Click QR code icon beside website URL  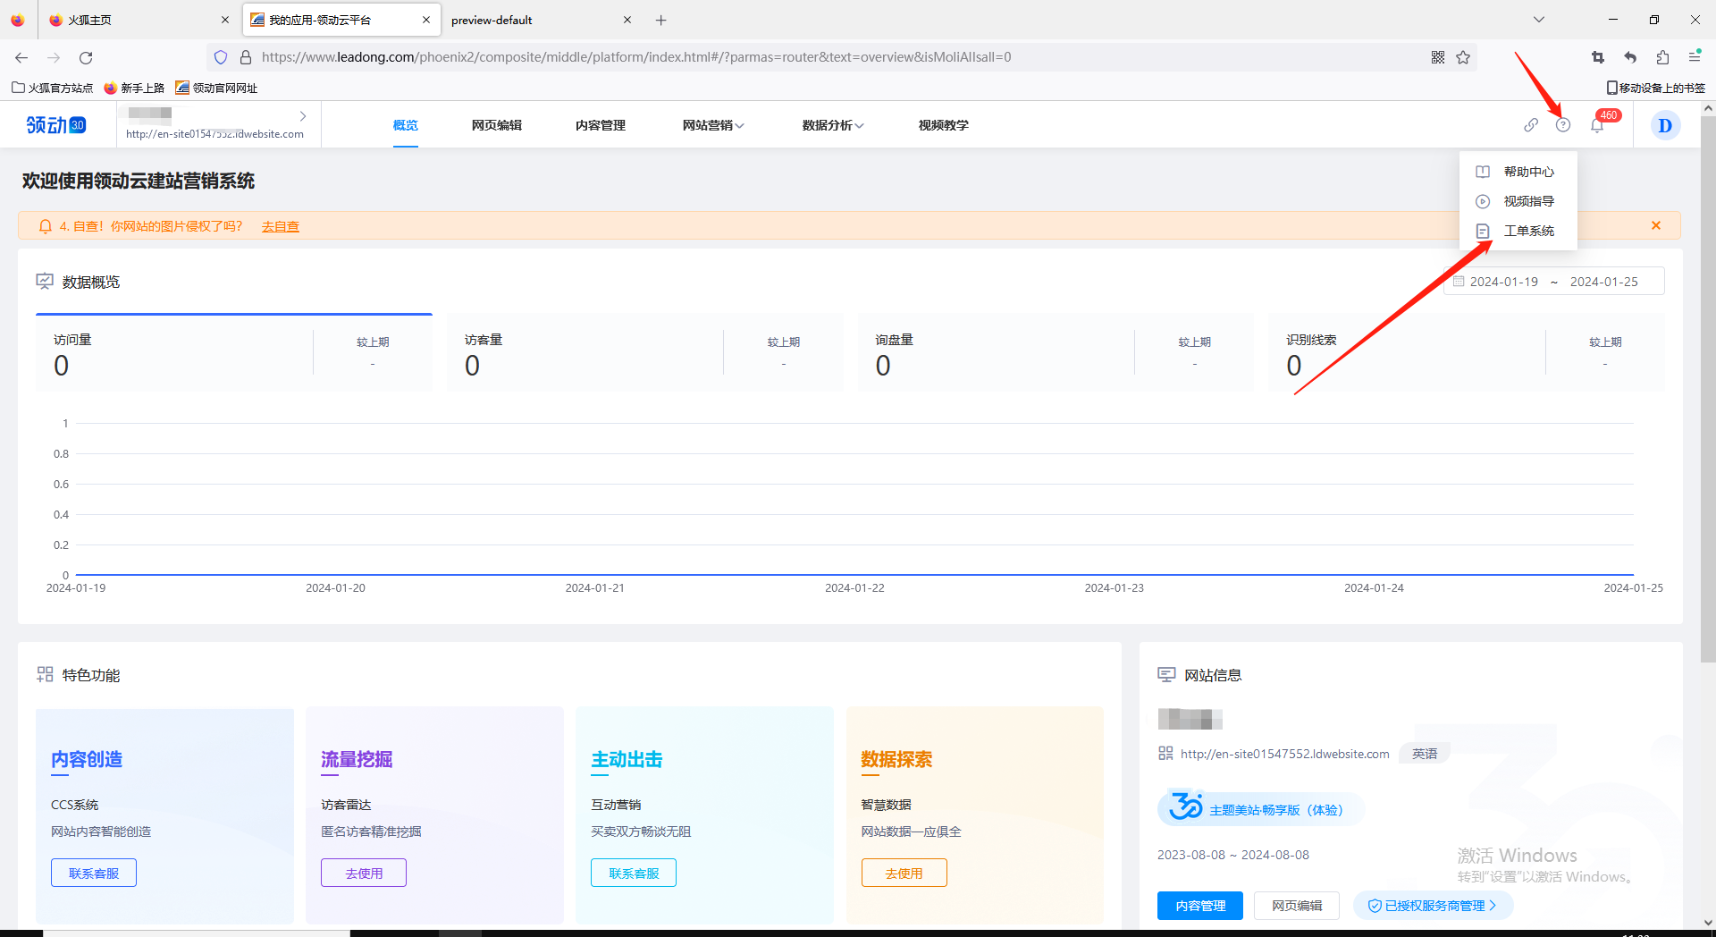1165,754
